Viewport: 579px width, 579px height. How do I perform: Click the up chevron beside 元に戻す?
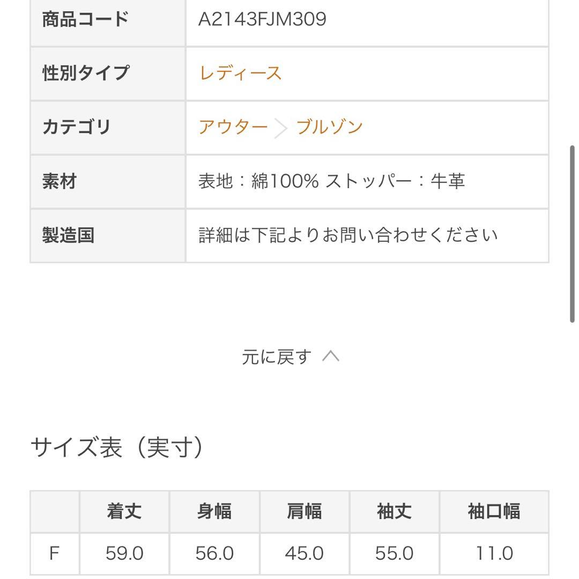coord(331,356)
